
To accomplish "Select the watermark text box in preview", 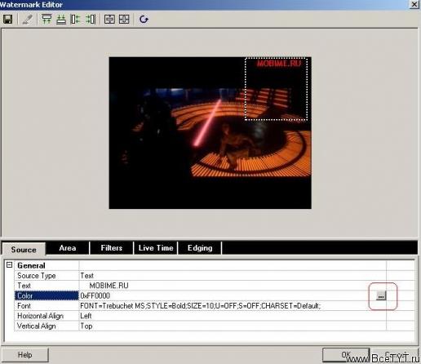I will [277, 89].
